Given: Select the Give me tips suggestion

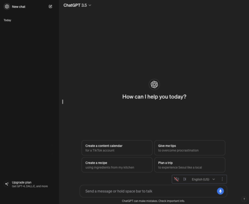Looking at the screenshot, I should coord(190,148).
